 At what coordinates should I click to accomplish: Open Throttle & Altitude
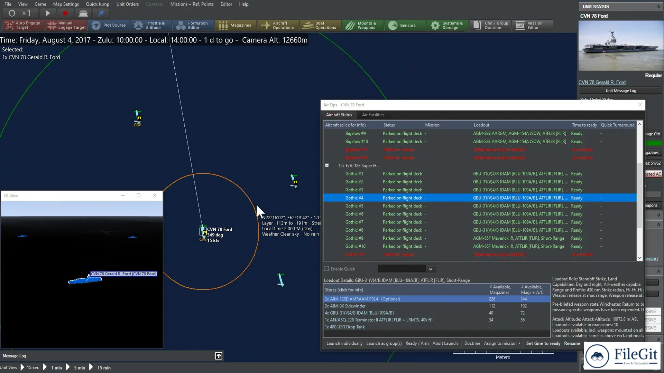(x=151, y=25)
